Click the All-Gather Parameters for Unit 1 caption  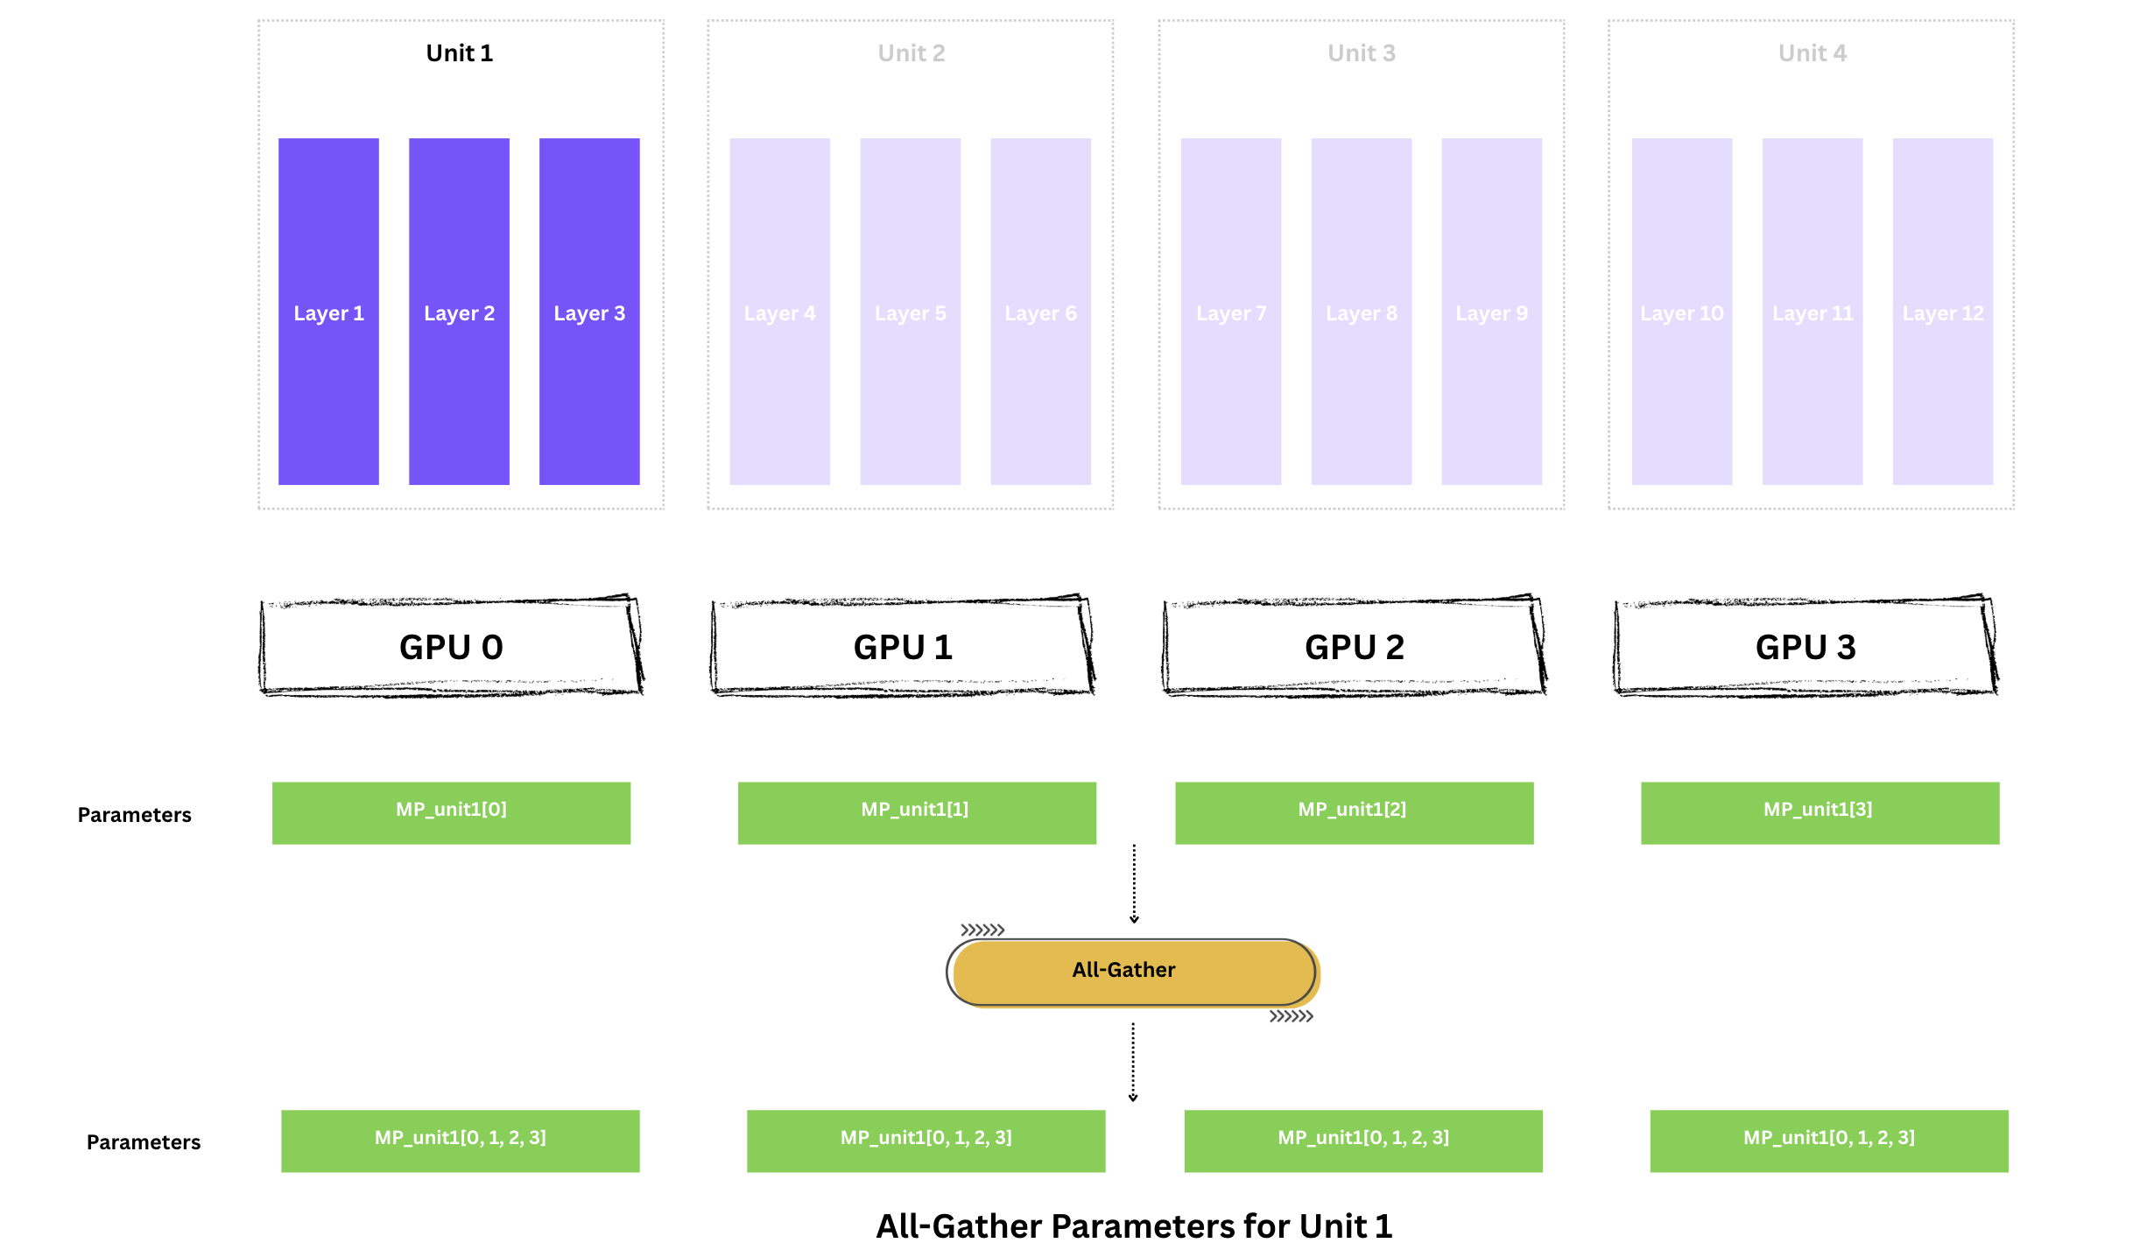[x=1134, y=1225]
